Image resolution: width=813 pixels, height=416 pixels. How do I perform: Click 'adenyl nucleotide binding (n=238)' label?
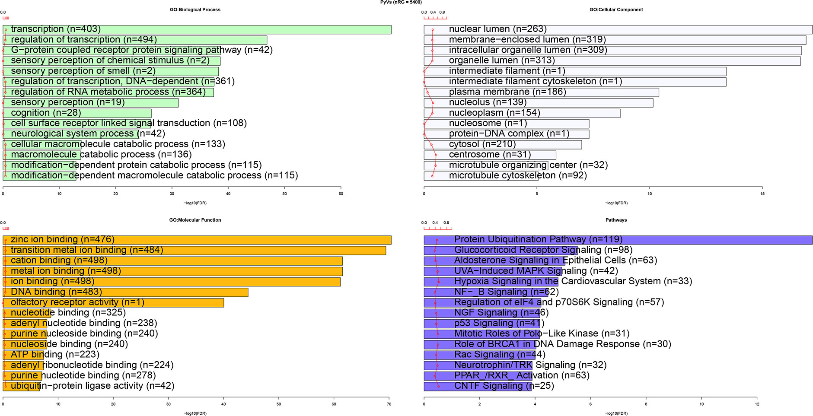pos(84,323)
